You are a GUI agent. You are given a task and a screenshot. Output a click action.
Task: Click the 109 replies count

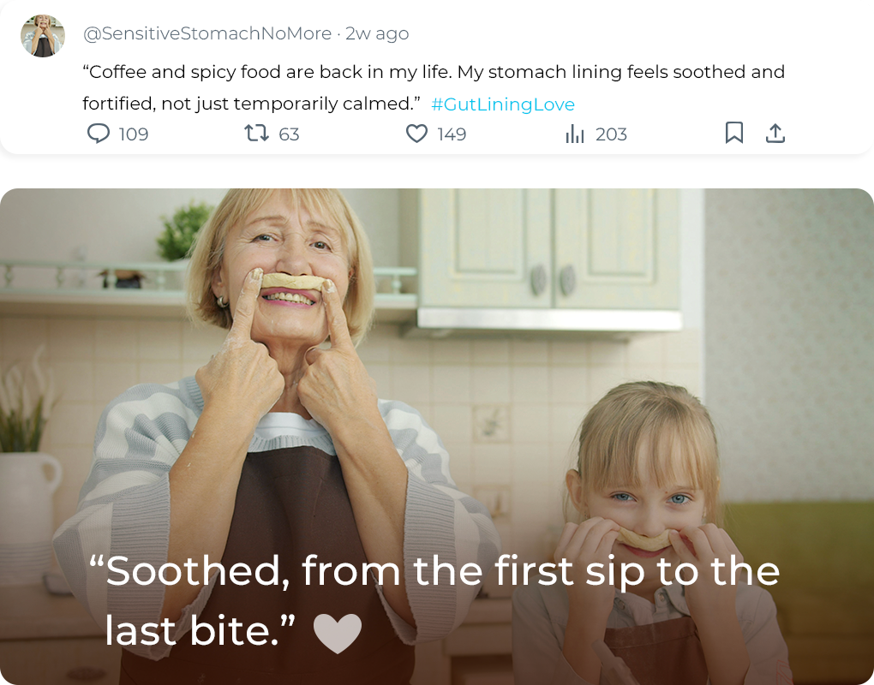pos(134,134)
